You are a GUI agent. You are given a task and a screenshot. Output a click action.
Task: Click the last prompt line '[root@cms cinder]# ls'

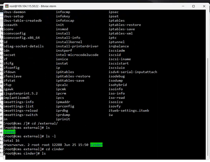(x=25, y=153)
